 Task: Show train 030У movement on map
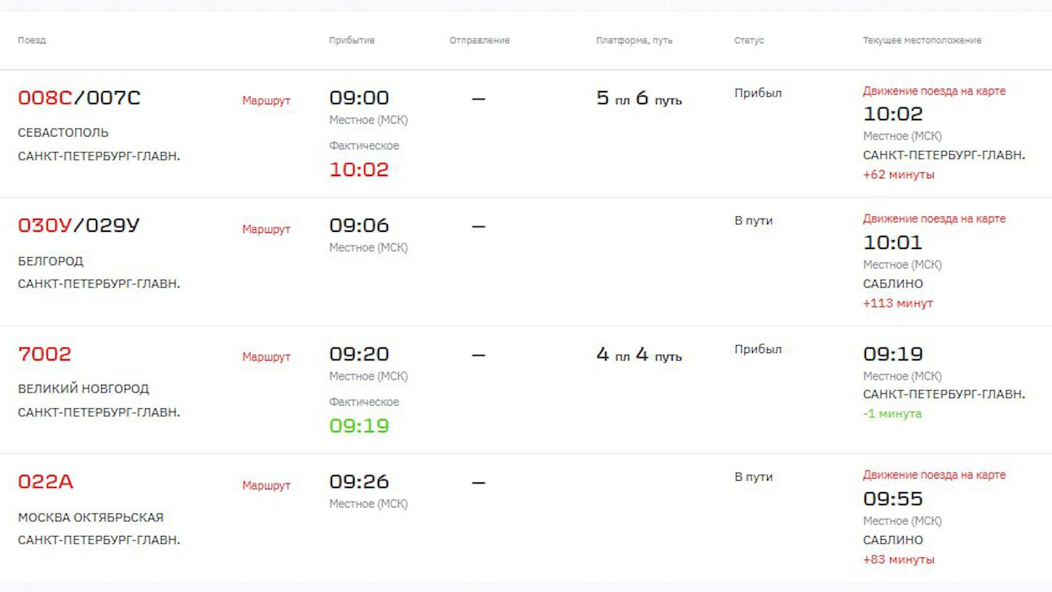point(934,219)
